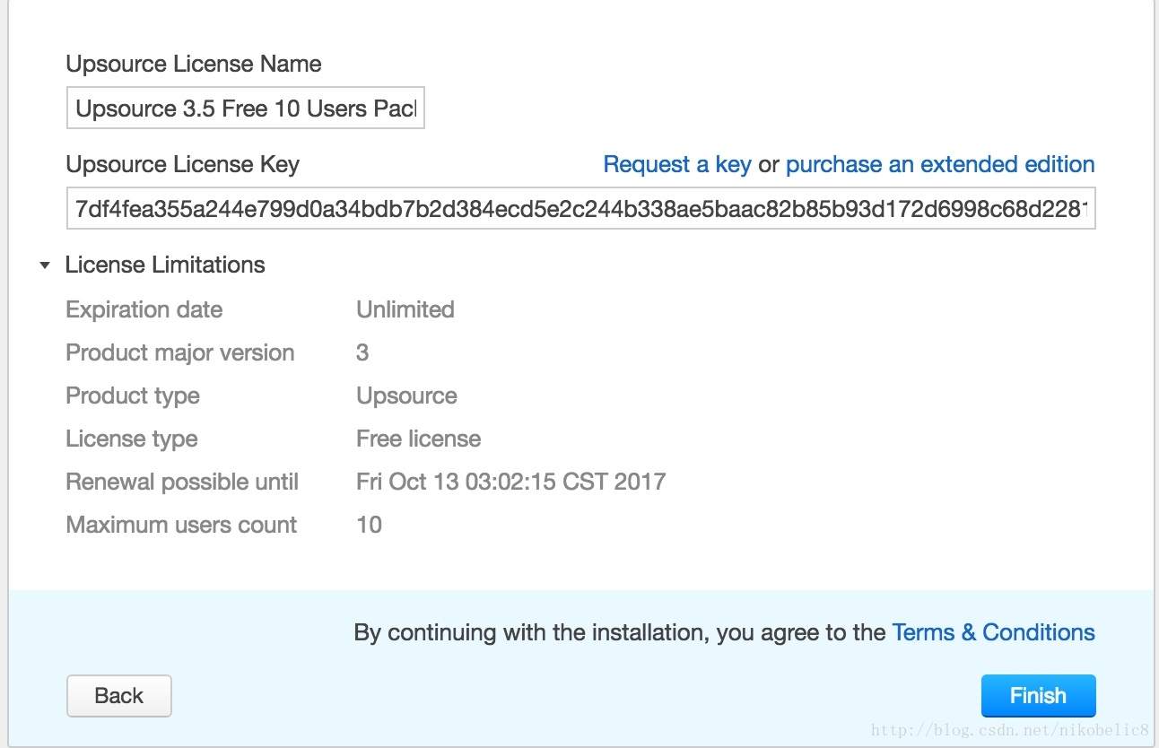Focus the Upsource License Key field
This screenshot has height=748, width=1159.
point(580,209)
